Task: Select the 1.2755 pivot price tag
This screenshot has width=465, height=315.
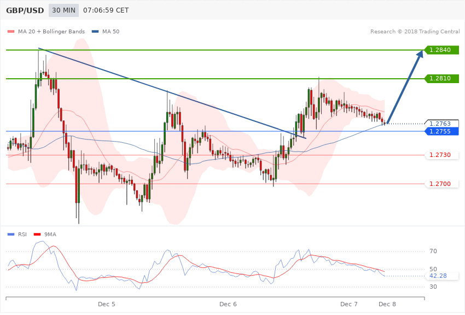Action: coord(442,131)
